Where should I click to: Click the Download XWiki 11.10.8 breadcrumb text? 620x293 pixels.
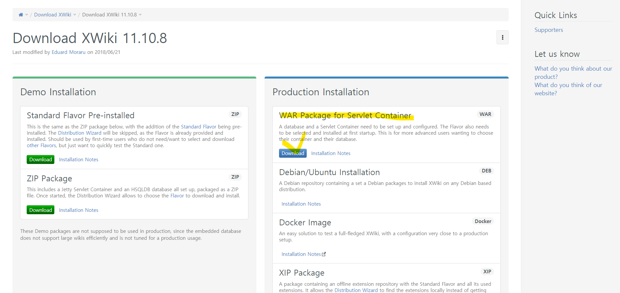point(109,15)
